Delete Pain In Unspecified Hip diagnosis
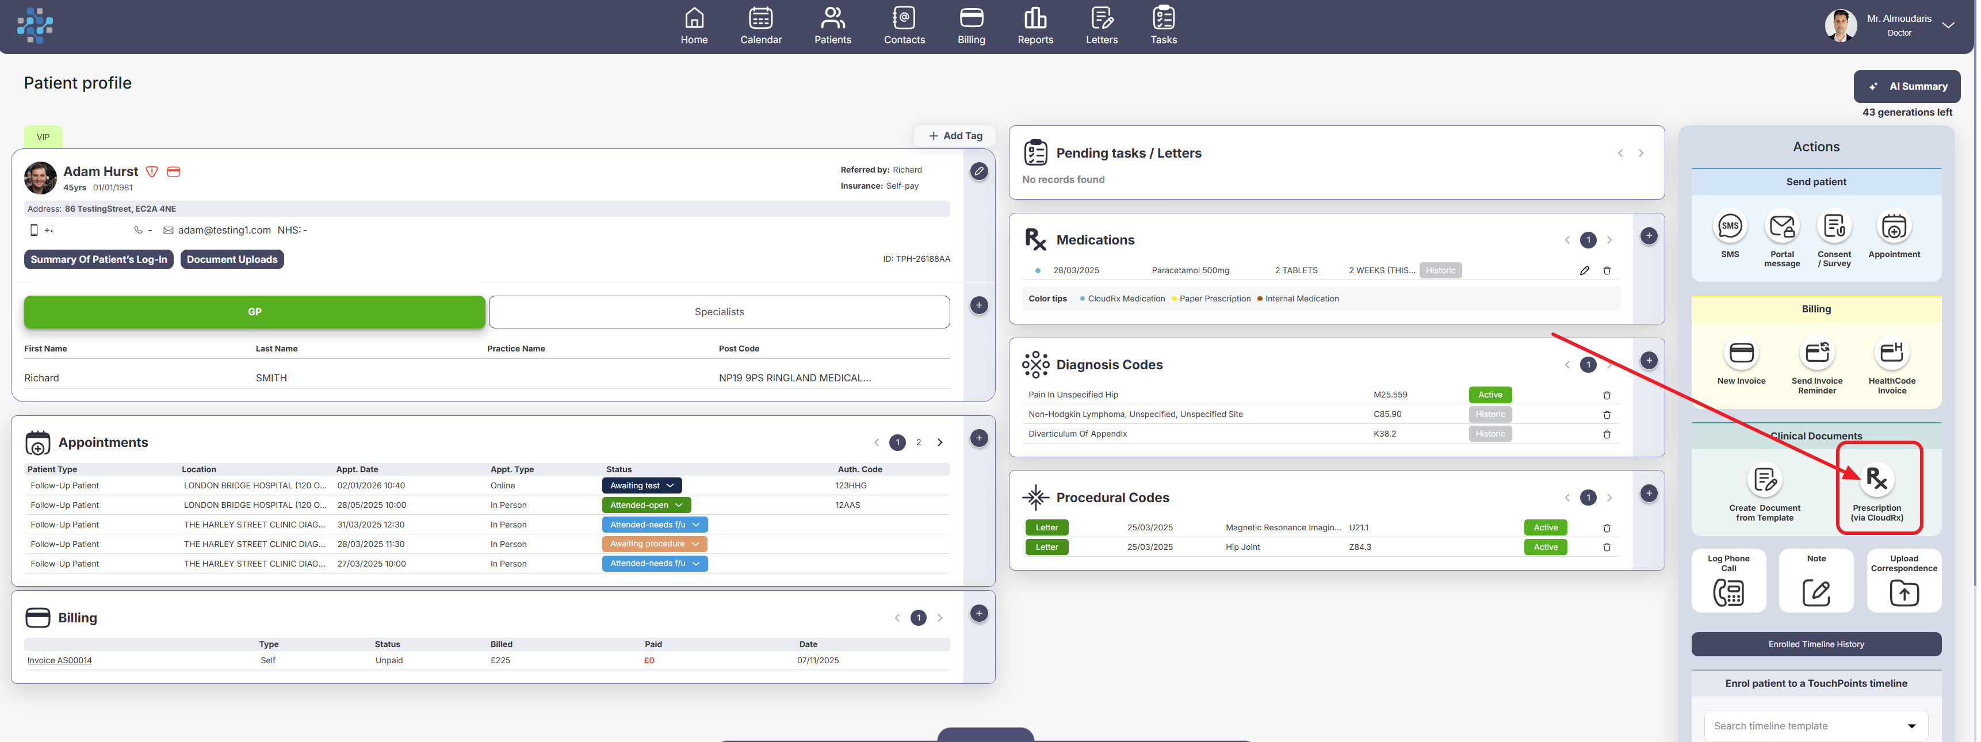 tap(1607, 395)
